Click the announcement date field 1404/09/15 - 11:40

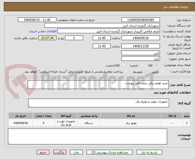(37, 20)
